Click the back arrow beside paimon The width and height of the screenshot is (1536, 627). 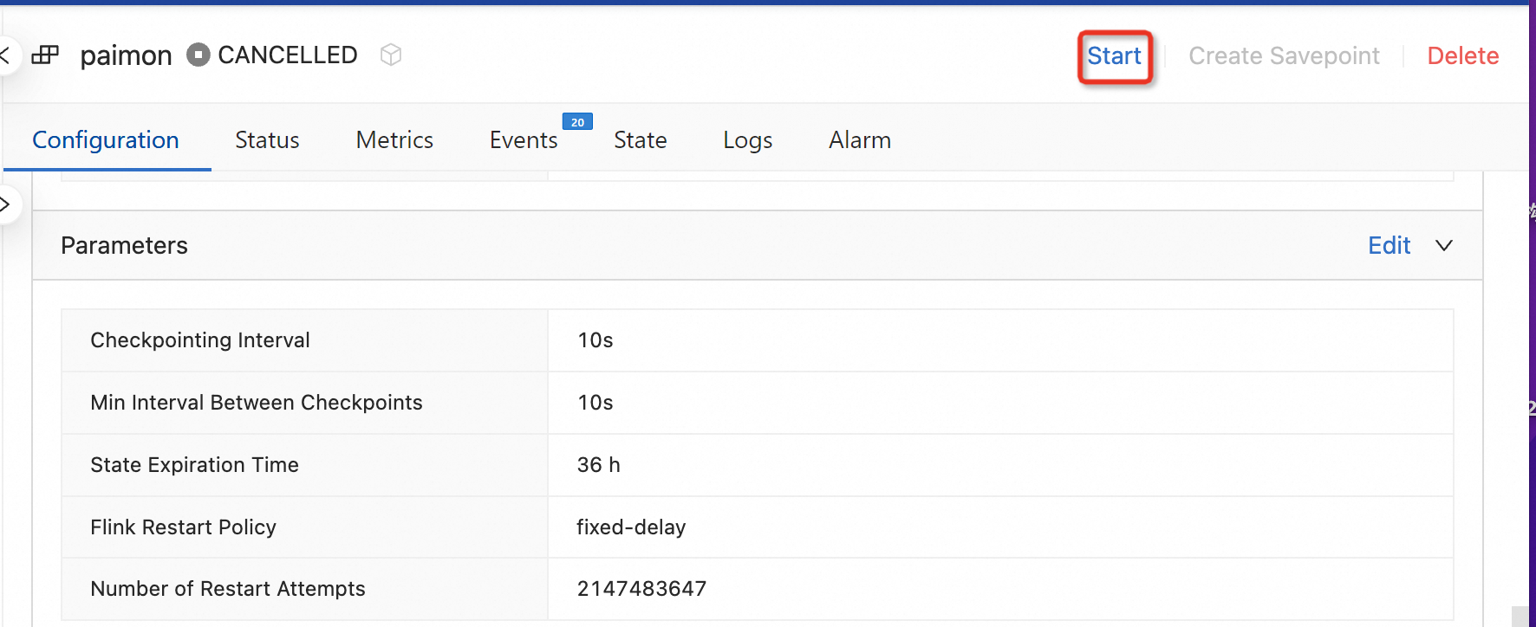[x=5, y=55]
